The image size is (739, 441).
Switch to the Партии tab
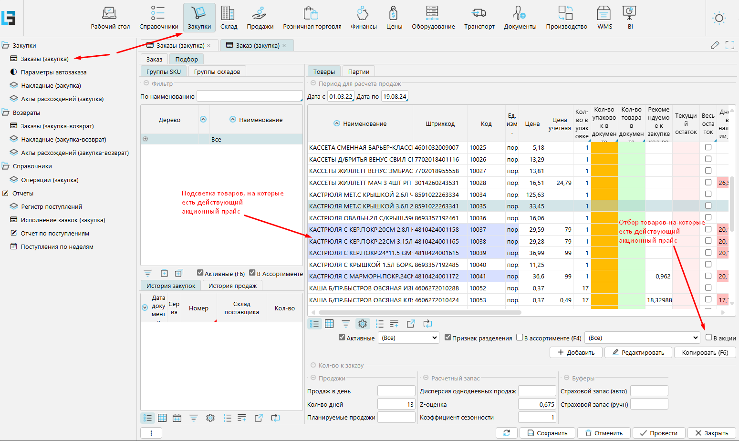[x=358, y=72]
